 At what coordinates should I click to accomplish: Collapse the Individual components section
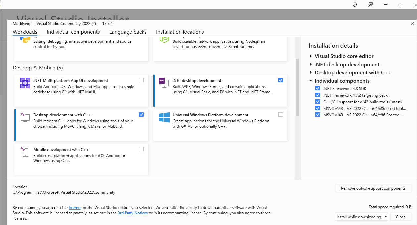(x=311, y=81)
